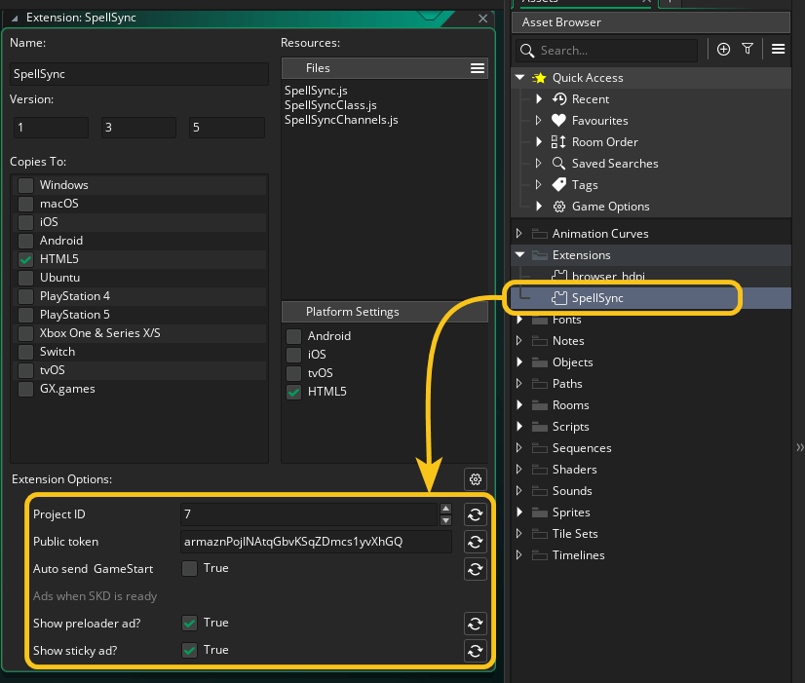Image resolution: width=805 pixels, height=683 pixels.
Task: Click the refresh icon beside Public token
Action: coord(475,542)
